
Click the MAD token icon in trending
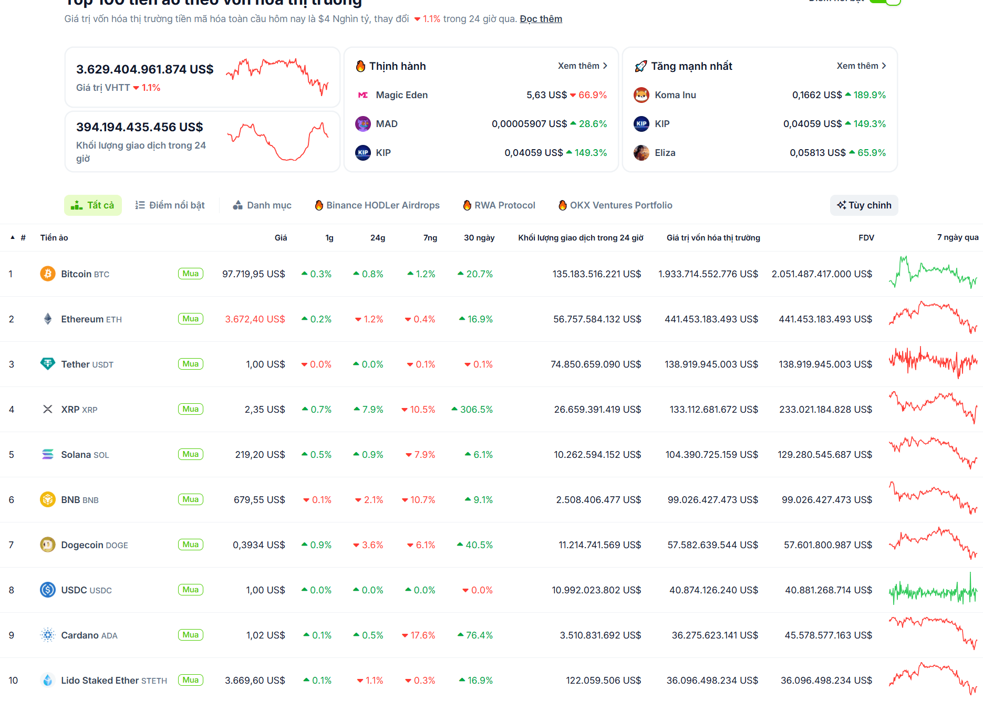coord(363,124)
